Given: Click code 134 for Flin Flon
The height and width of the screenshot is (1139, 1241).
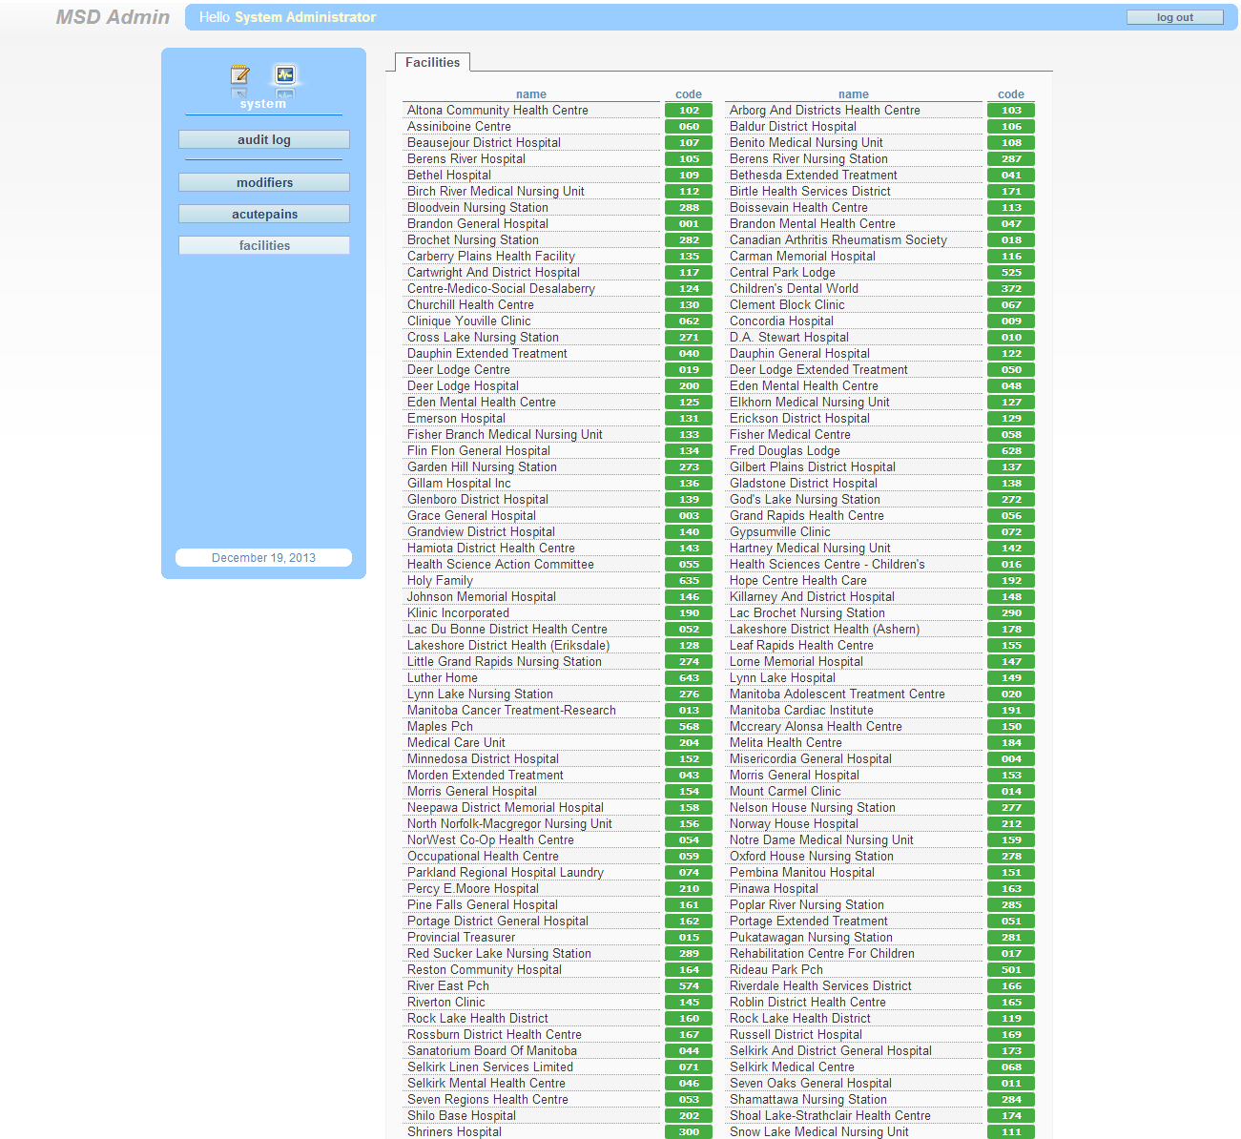Looking at the screenshot, I should (x=689, y=451).
